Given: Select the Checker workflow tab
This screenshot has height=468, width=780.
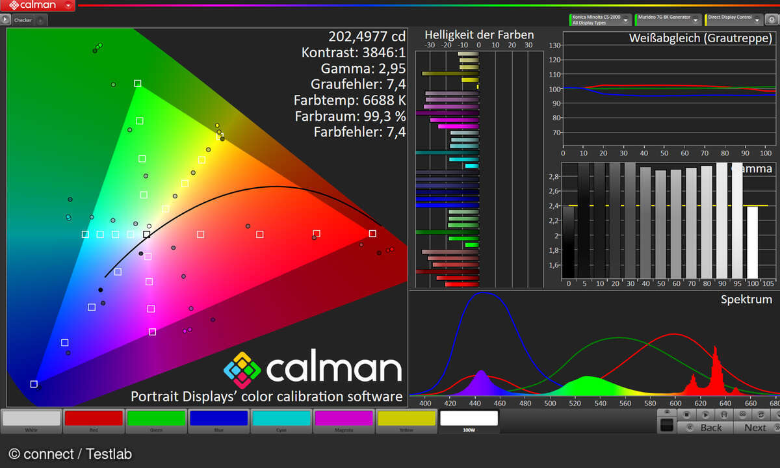Looking at the screenshot, I should tap(23, 20).
